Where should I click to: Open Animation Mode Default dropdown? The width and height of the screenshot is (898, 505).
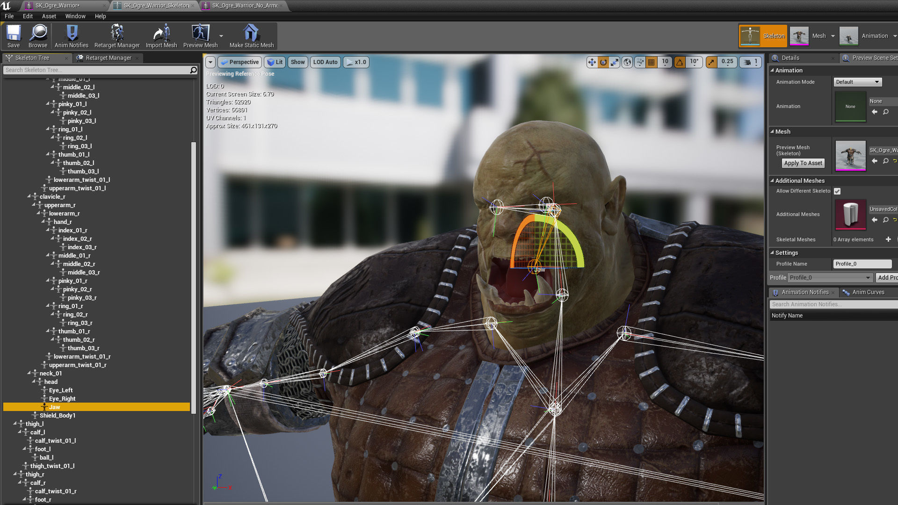(857, 82)
